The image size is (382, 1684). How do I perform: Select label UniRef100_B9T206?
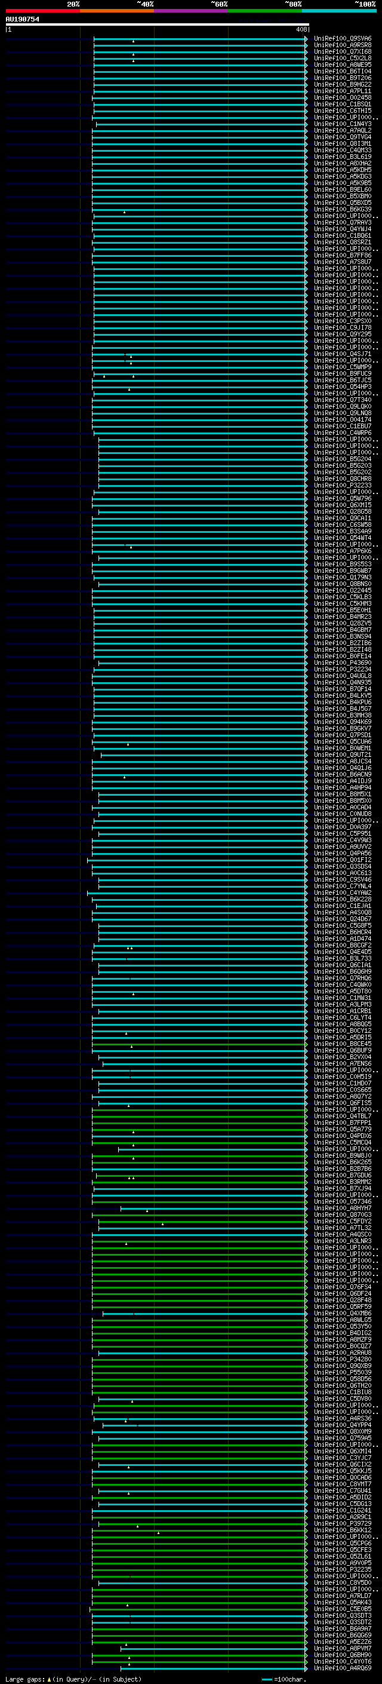pos(342,78)
